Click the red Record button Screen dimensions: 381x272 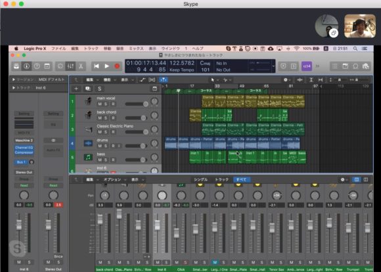pyautogui.click(x=117, y=66)
